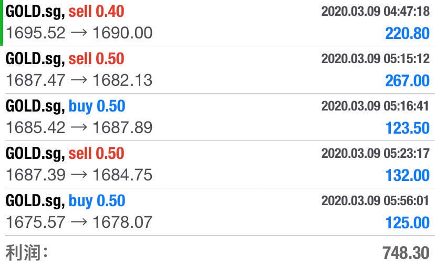Select the 220.80 profit value
The height and width of the screenshot is (262, 435).
(x=407, y=34)
